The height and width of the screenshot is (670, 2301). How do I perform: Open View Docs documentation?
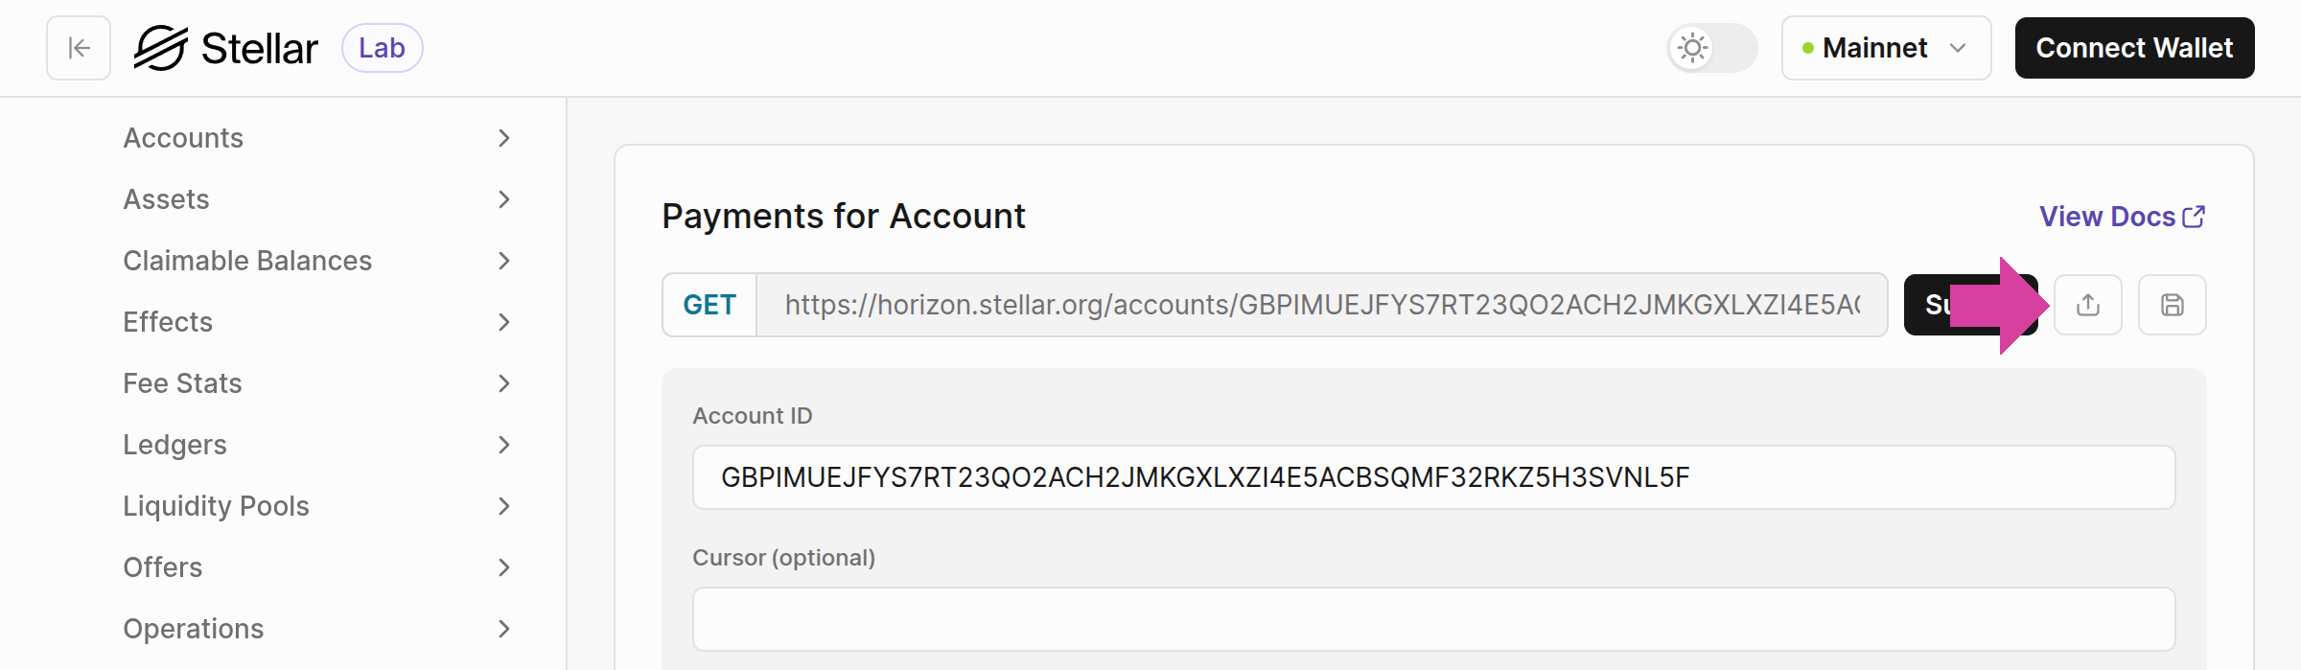pyautogui.click(x=2107, y=217)
